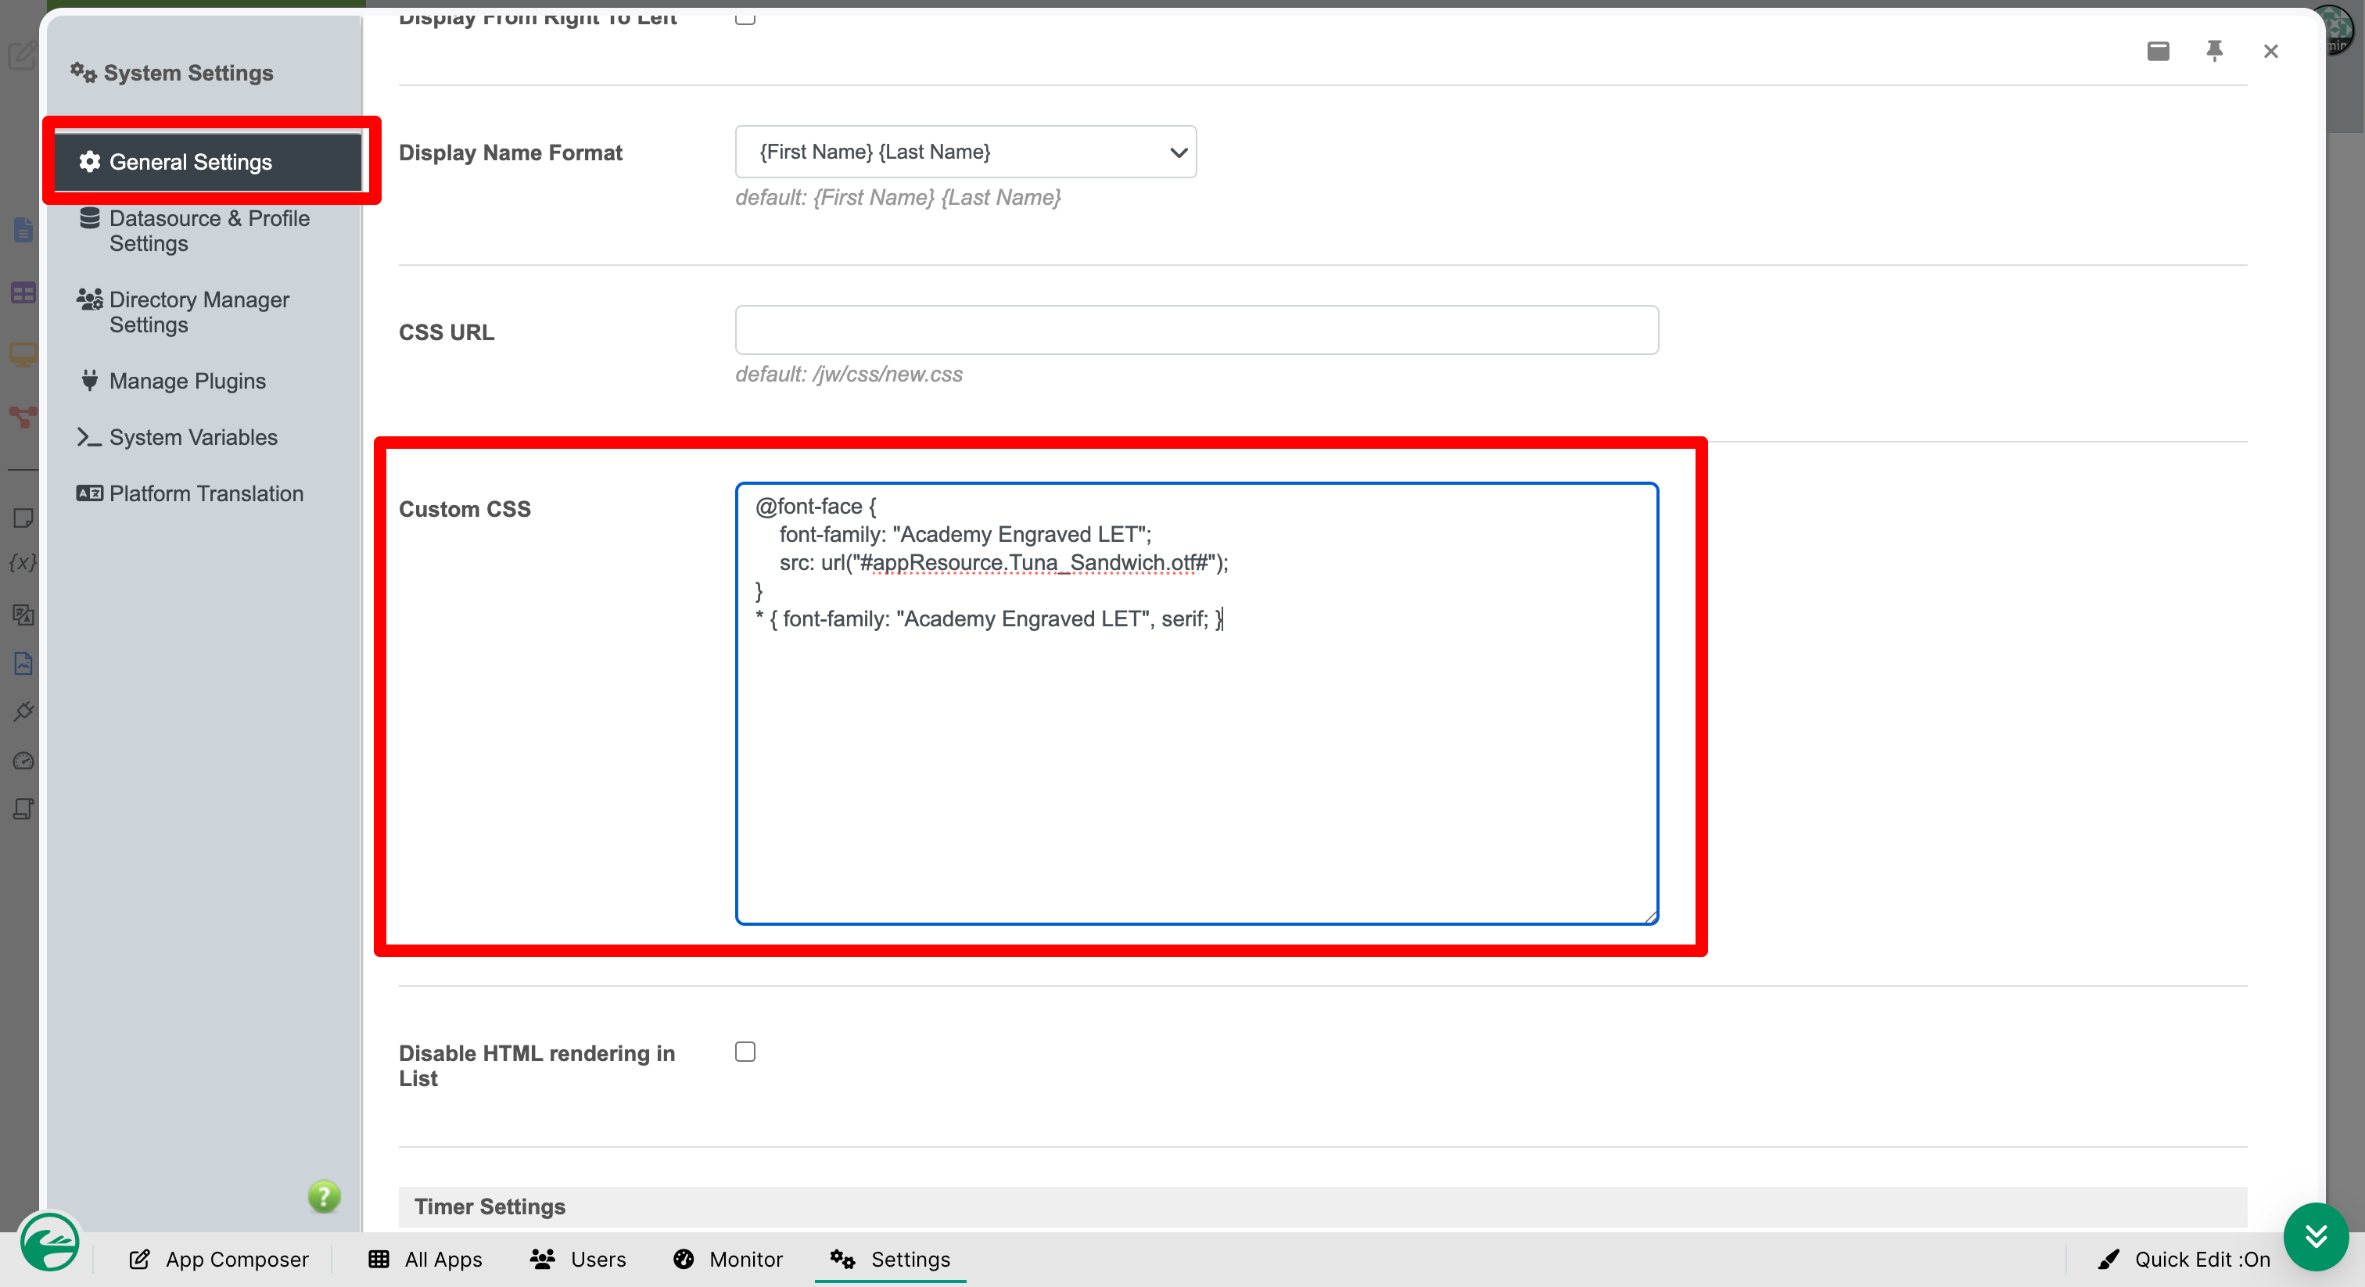Open General Settings in sidebar
Image resolution: width=2365 pixels, height=1287 pixels.
click(x=207, y=162)
